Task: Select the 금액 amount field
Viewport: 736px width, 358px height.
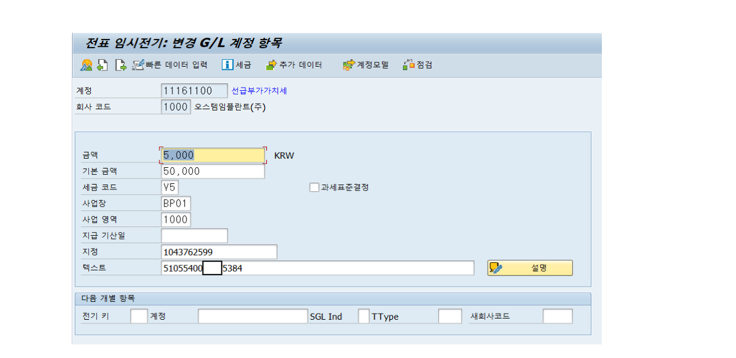Action: click(x=212, y=155)
